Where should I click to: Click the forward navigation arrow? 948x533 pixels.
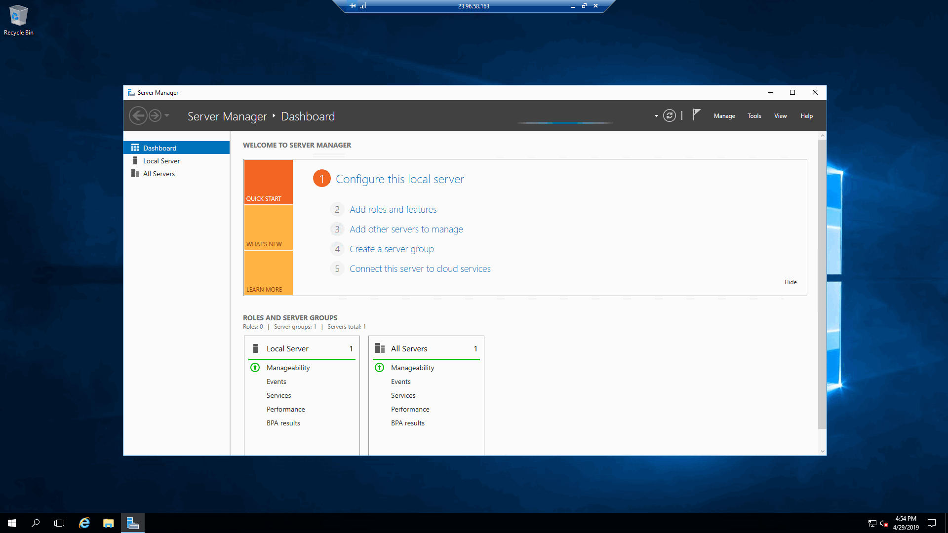[x=155, y=115]
